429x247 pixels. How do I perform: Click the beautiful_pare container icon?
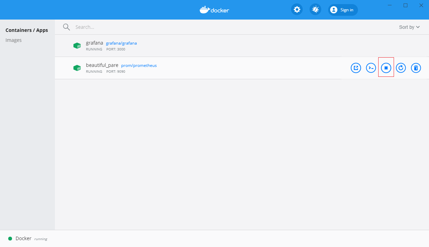coord(77,68)
